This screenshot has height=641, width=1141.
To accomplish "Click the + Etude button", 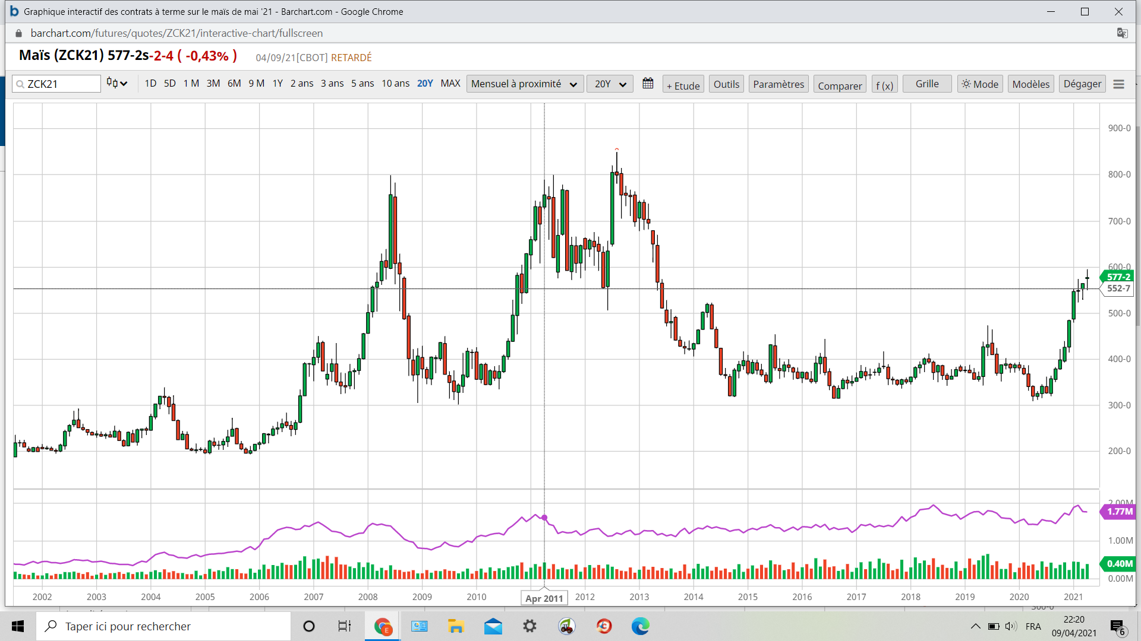I will click(683, 85).
